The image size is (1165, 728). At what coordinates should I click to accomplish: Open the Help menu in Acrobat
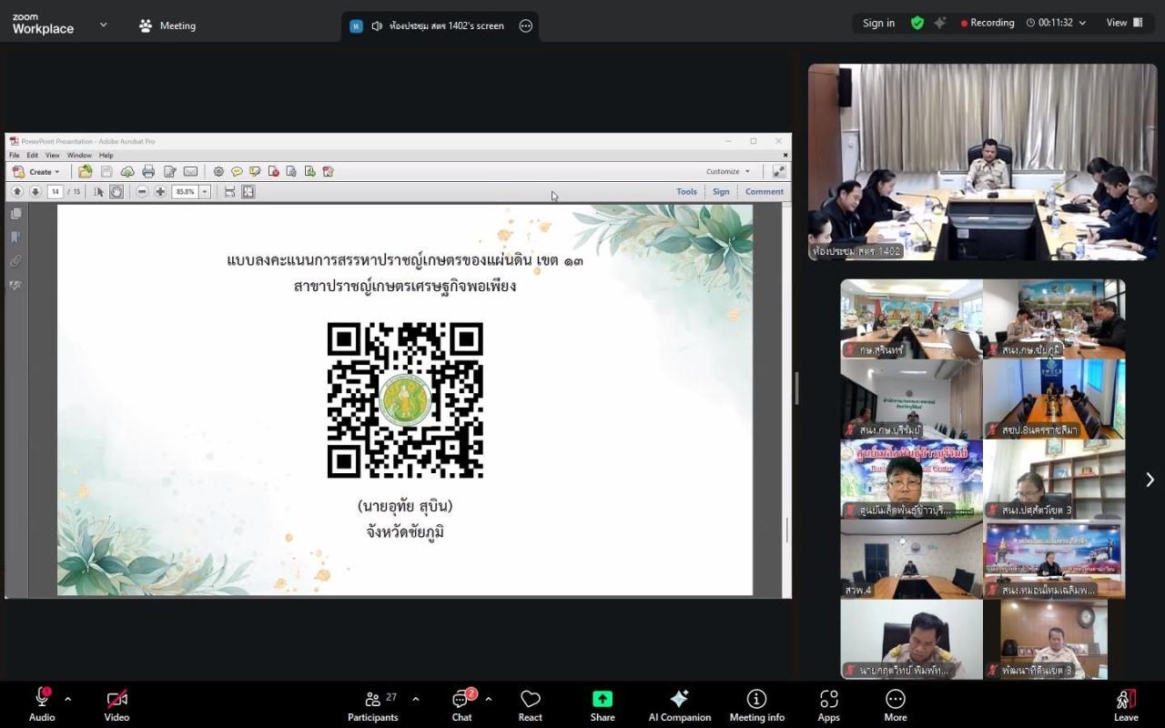tap(106, 156)
